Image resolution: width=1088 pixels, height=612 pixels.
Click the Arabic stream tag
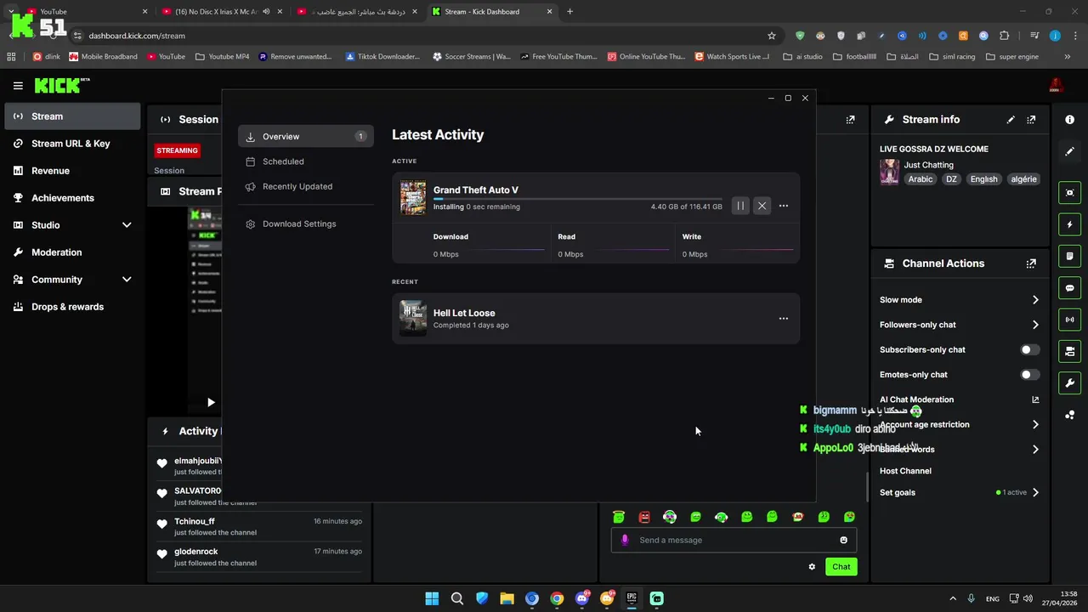pos(921,179)
